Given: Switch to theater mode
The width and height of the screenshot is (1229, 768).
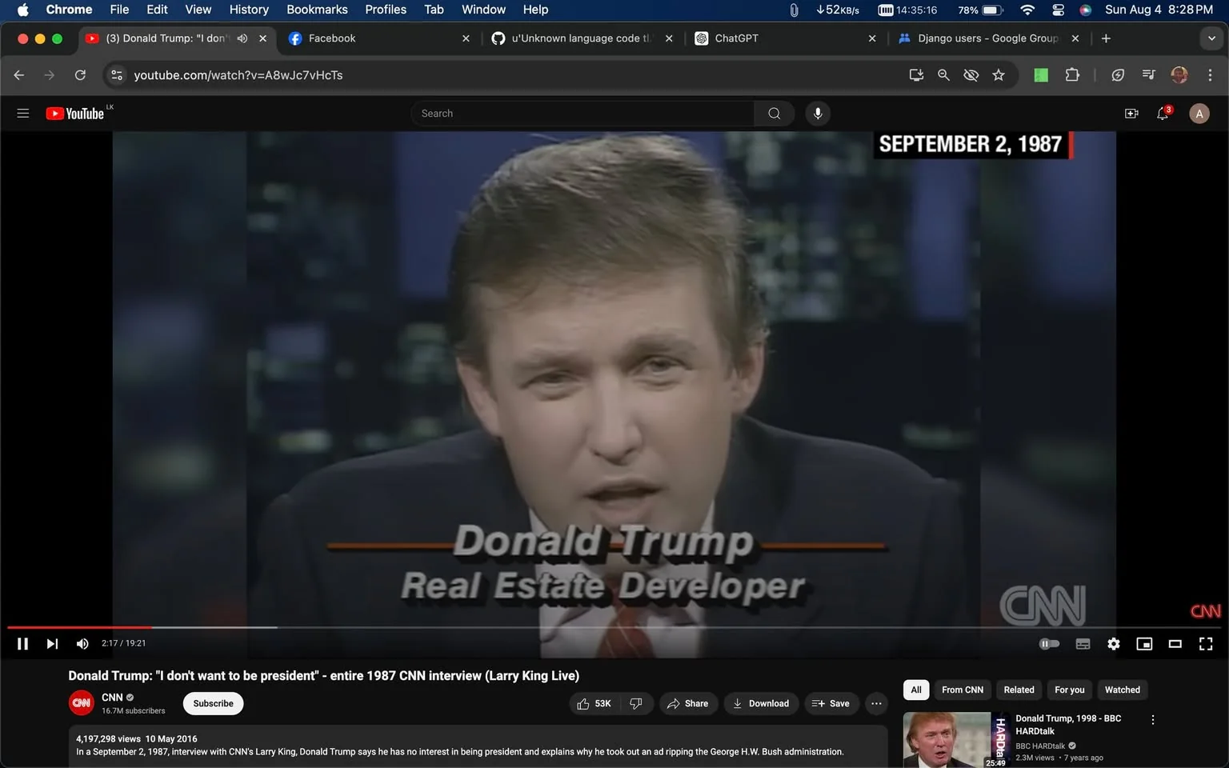Looking at the screenshot, I should click(x=1175, y=644).
